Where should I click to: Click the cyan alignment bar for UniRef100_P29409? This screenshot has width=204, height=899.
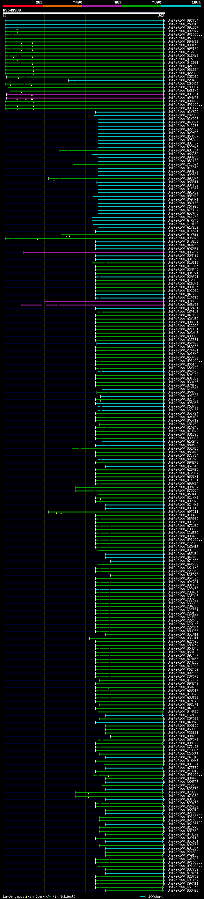click(x=116, y=80)
